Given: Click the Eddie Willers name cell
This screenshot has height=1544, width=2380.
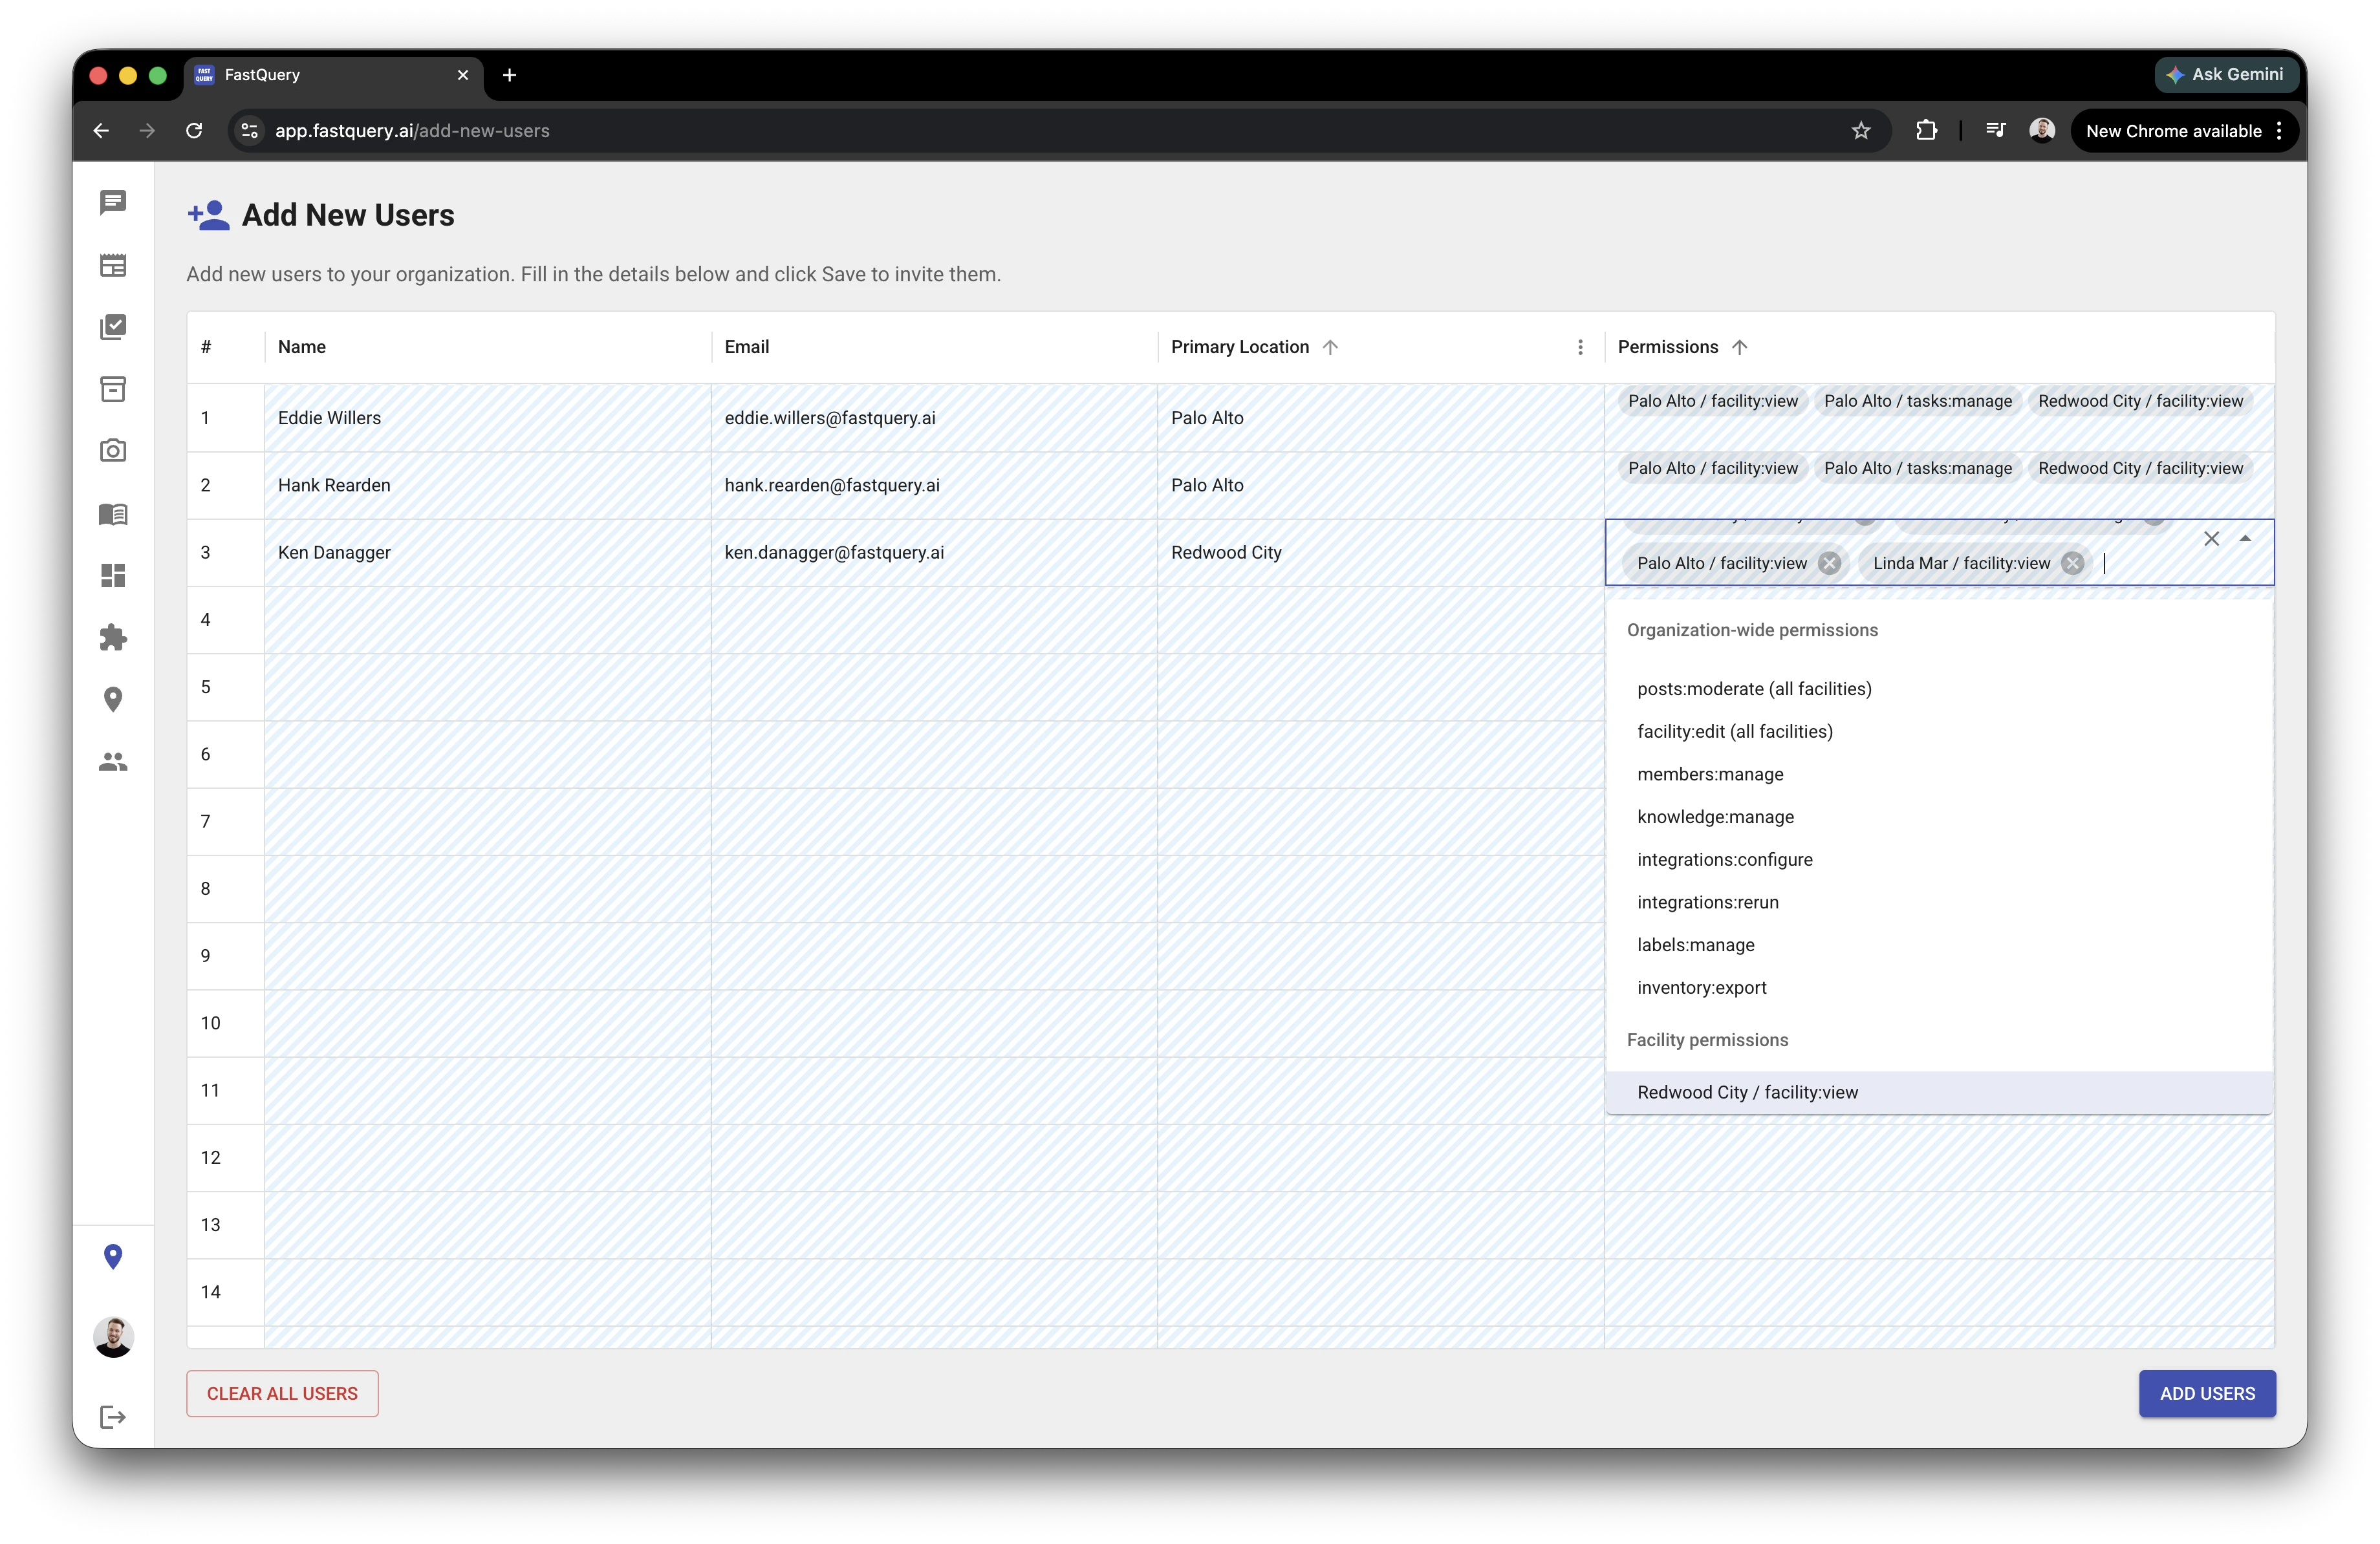Looking at the screenshot, I should click(x=487, y=418).
